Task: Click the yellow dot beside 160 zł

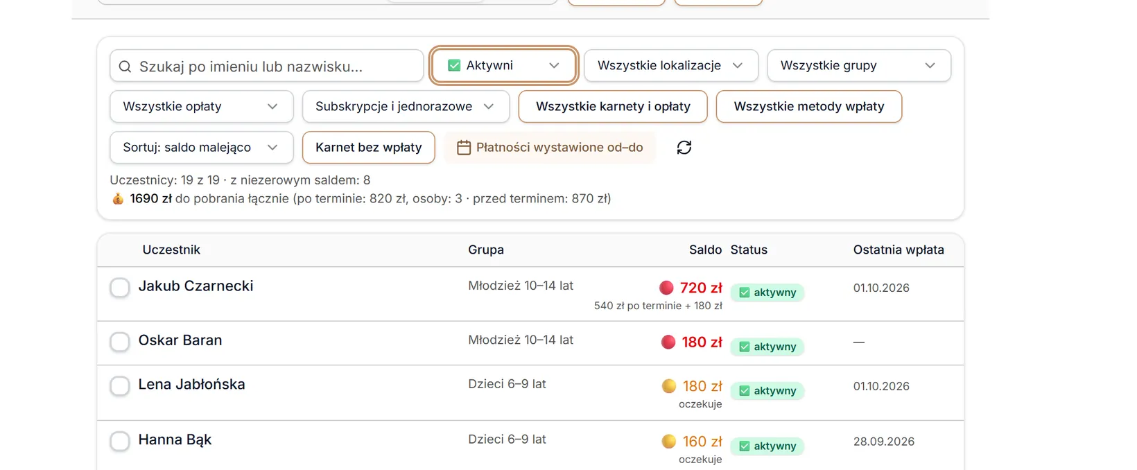Action: pos(669,441)
